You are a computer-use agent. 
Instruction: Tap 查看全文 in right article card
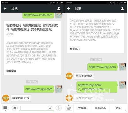coord(75,49)
